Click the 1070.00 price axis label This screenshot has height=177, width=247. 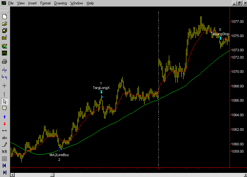click(x=237, y=72)
